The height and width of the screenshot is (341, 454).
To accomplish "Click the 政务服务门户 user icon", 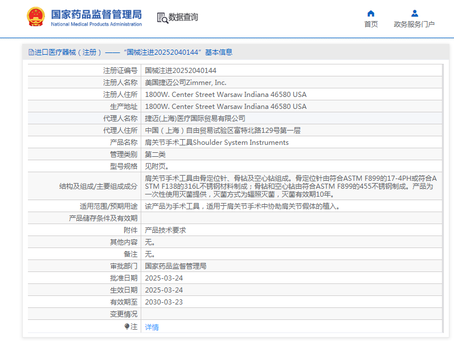I will click(414, 13).
